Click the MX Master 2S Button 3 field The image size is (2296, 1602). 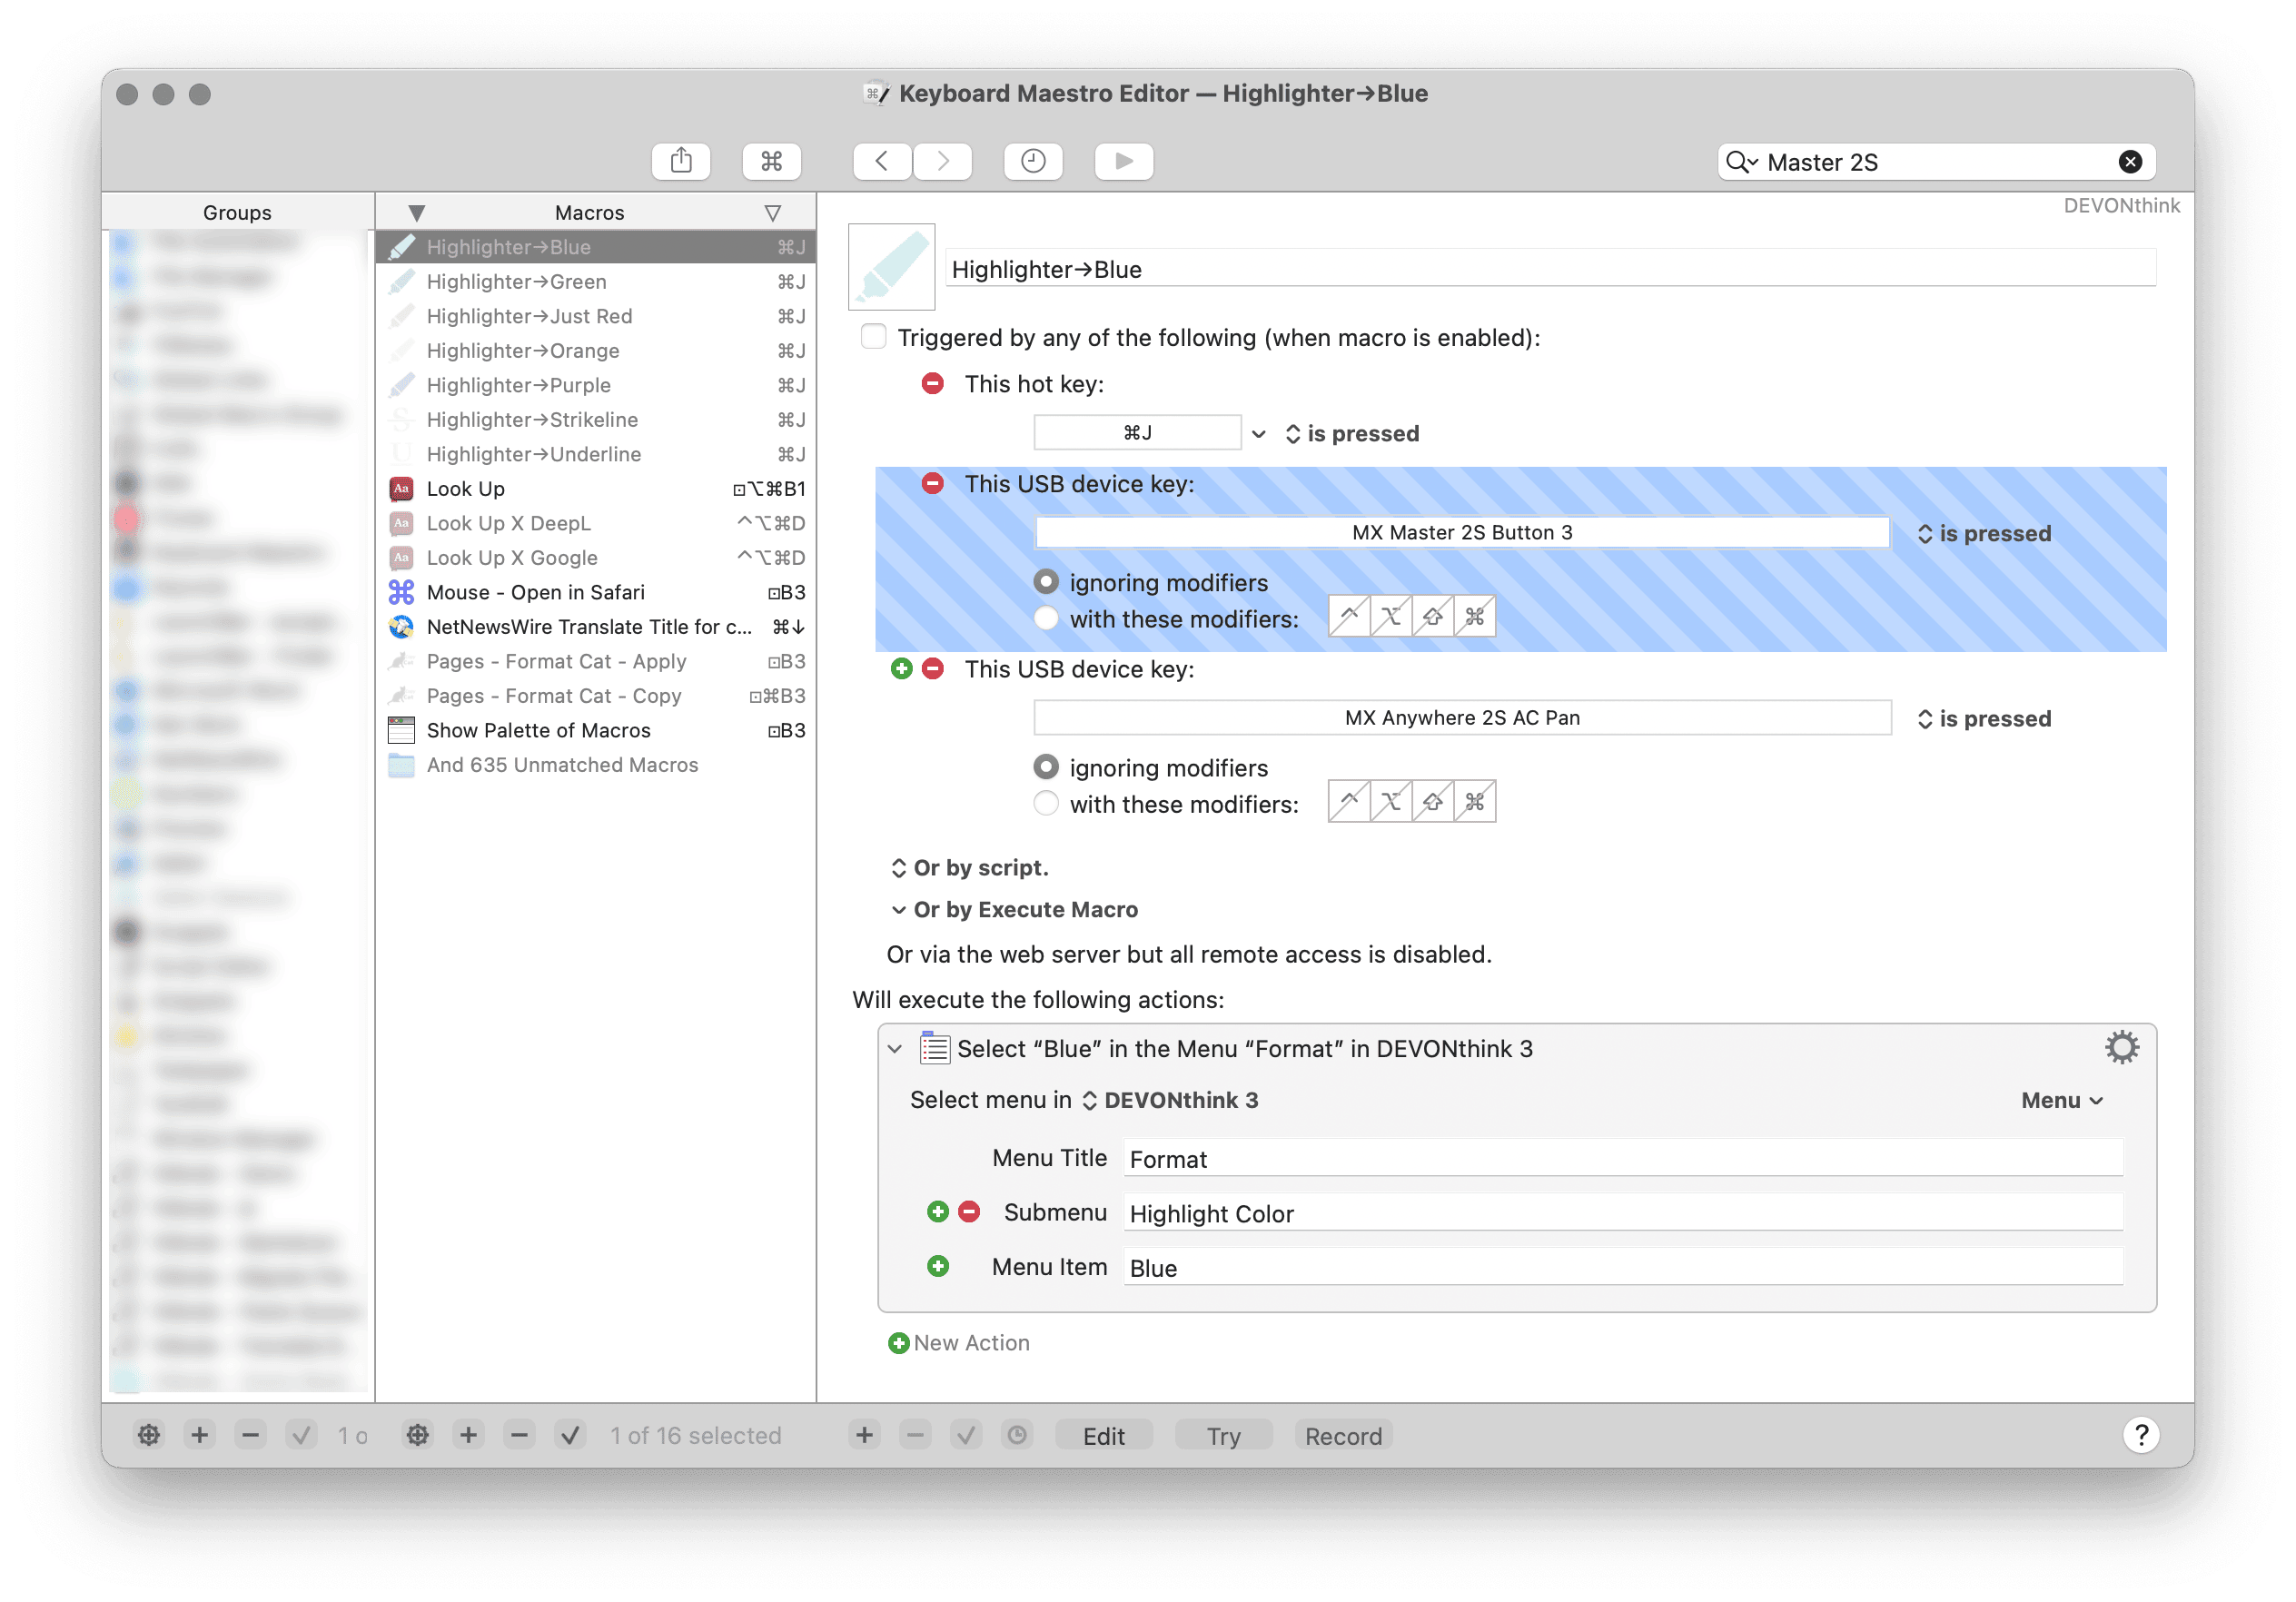(x=1462, y=532)
